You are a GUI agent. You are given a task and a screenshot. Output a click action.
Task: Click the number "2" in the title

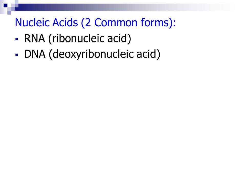[88, 23]
